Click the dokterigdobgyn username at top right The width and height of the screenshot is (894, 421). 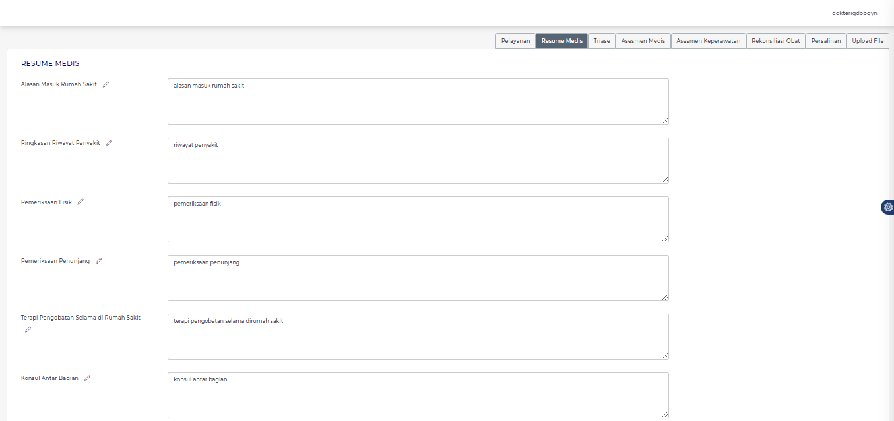(x=854, y=13)
